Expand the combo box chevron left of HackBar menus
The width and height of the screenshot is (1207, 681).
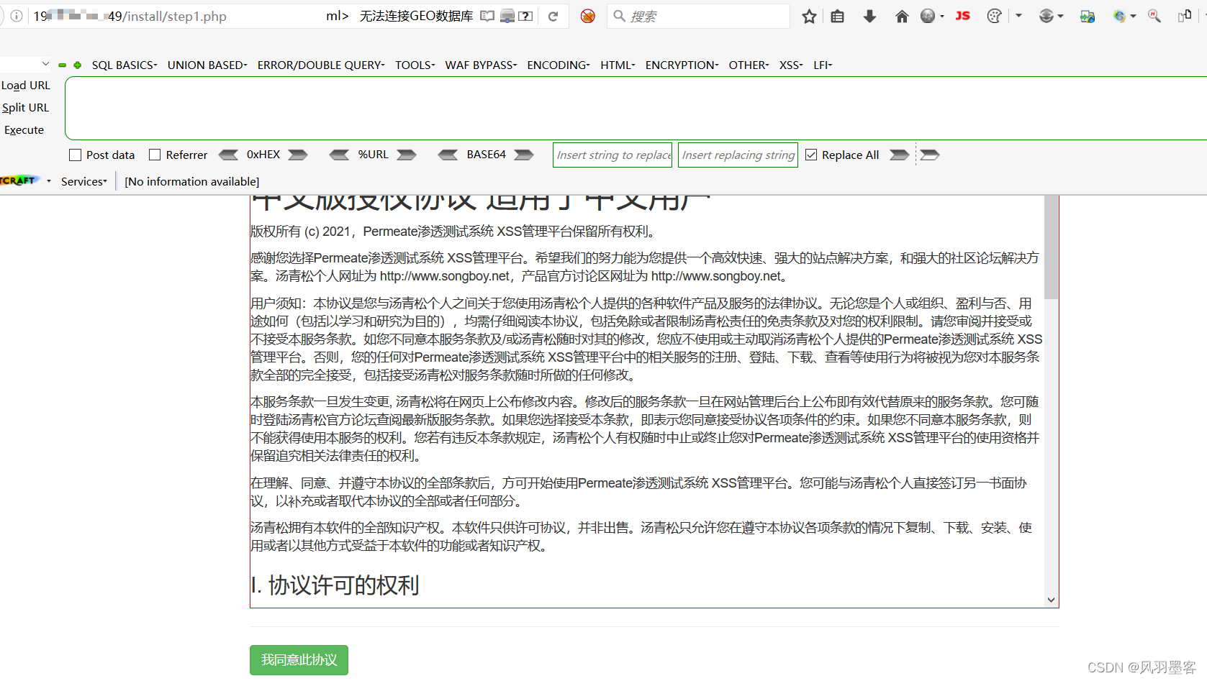45,64
